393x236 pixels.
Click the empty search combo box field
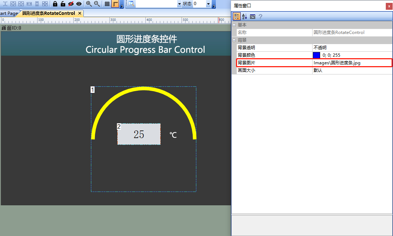156,4
